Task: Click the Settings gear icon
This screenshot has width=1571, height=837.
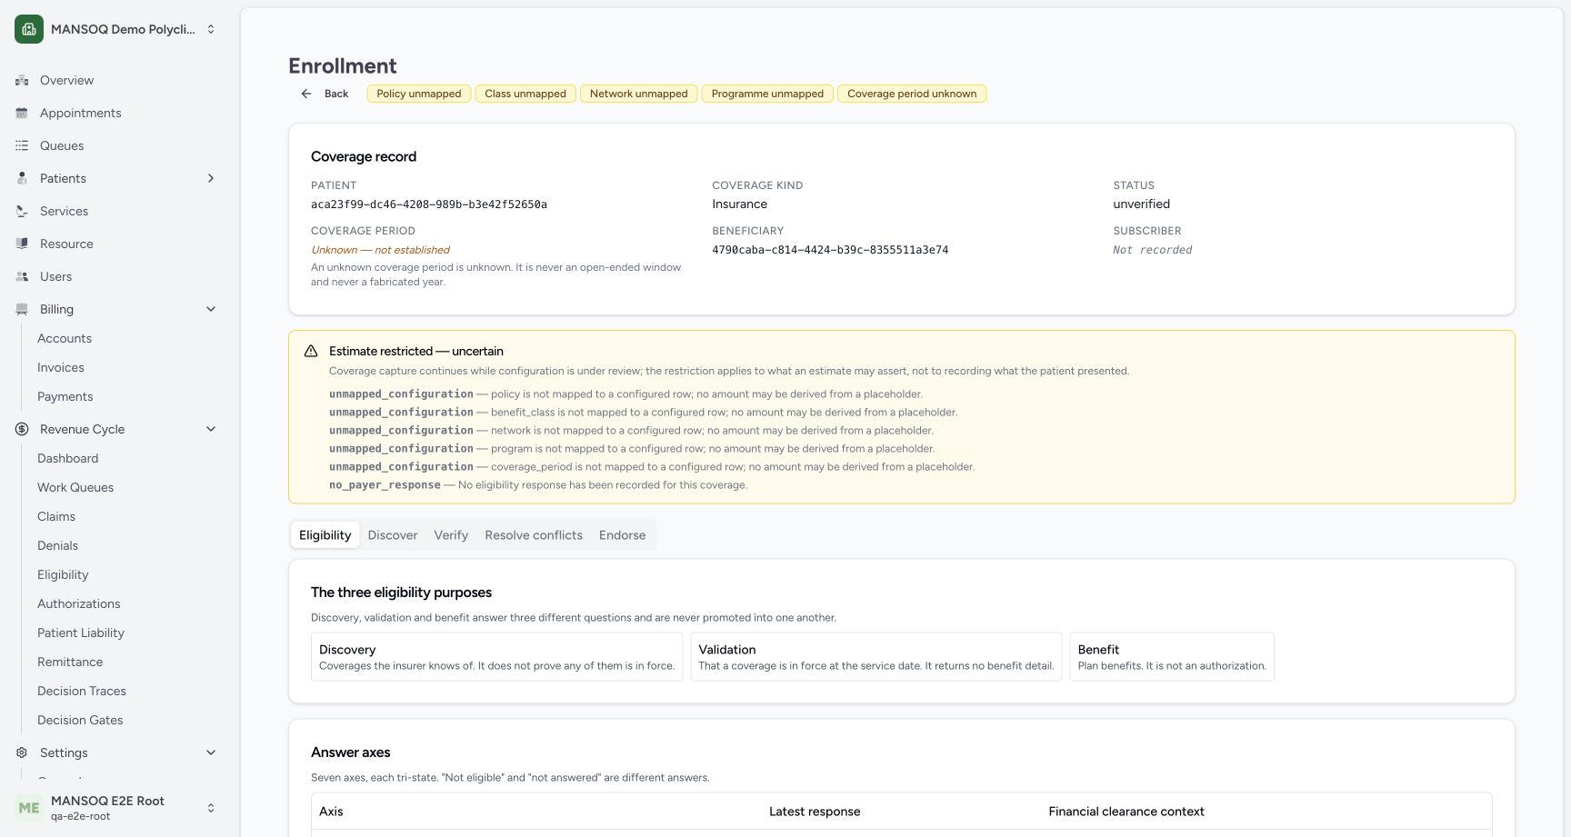Action: pyautogui.click(x=22, y=752)
